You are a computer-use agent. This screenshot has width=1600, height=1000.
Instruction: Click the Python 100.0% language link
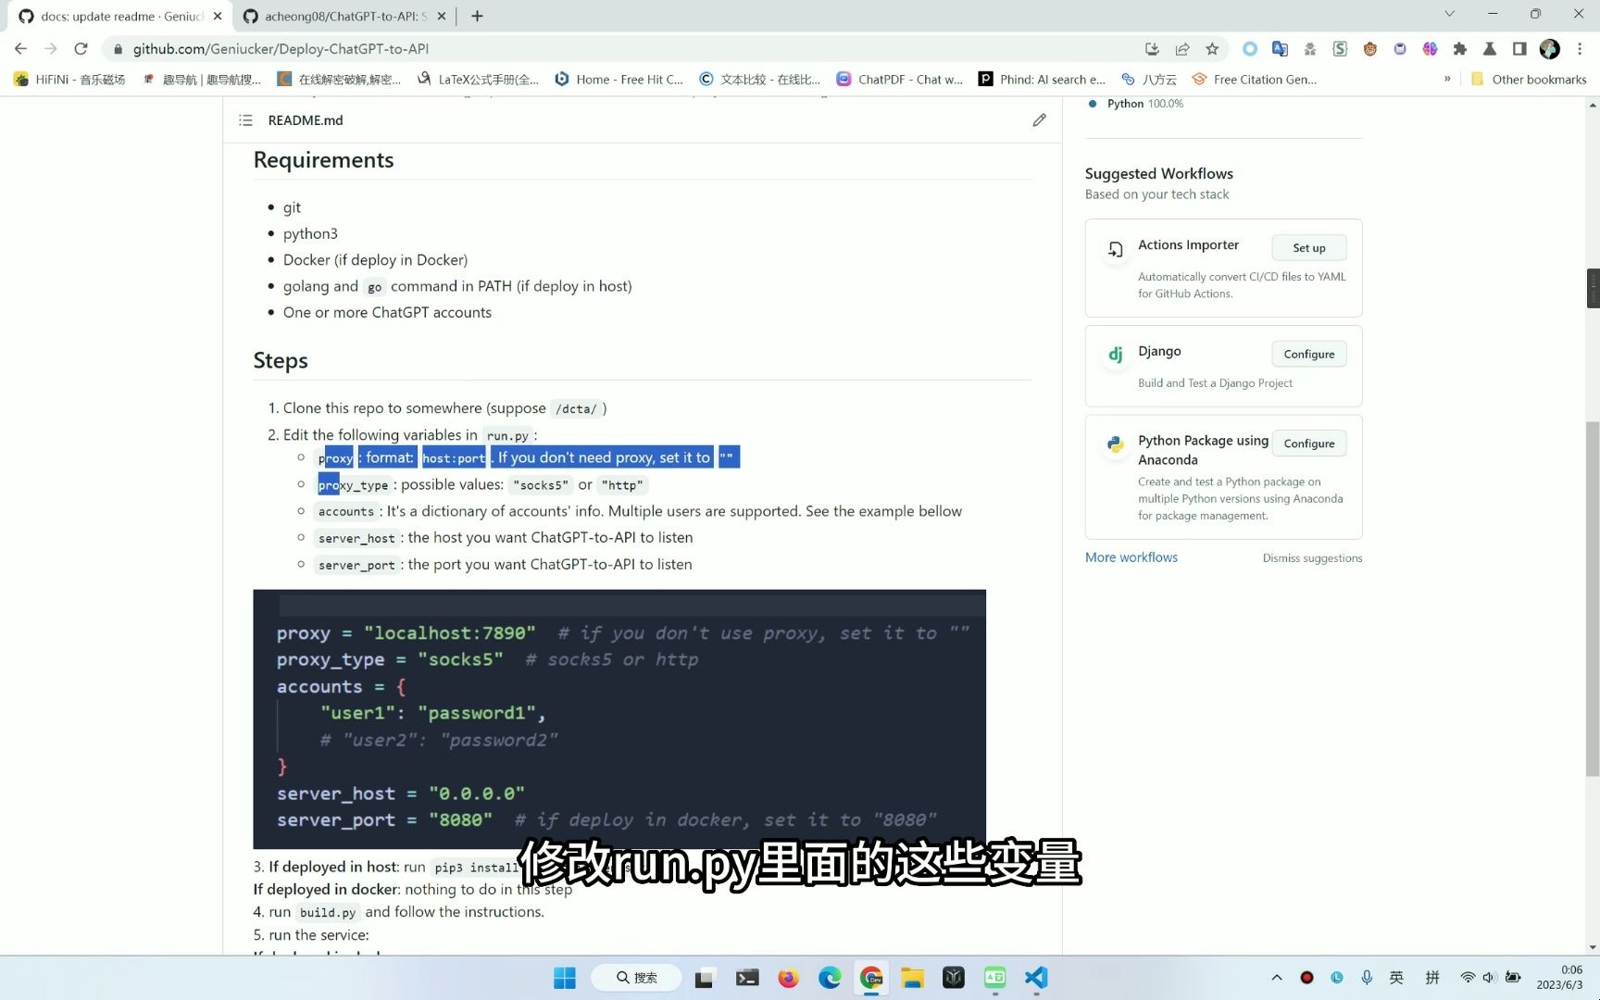1145,104
